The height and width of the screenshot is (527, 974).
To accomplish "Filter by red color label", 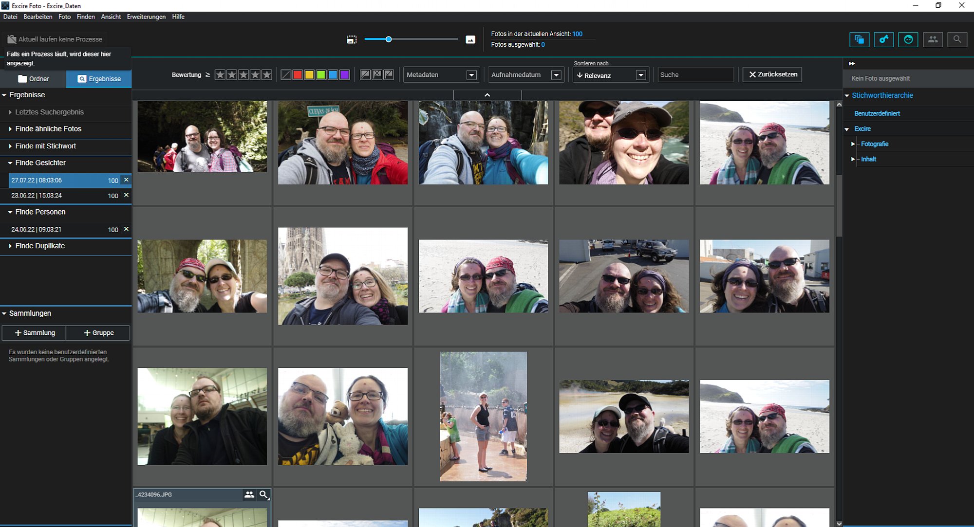I will point(298,75).
